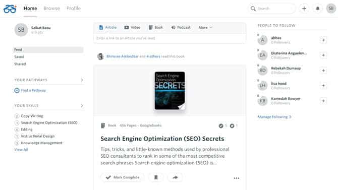
Task: Expand the Your Skills section
Action: pos(82,105)
